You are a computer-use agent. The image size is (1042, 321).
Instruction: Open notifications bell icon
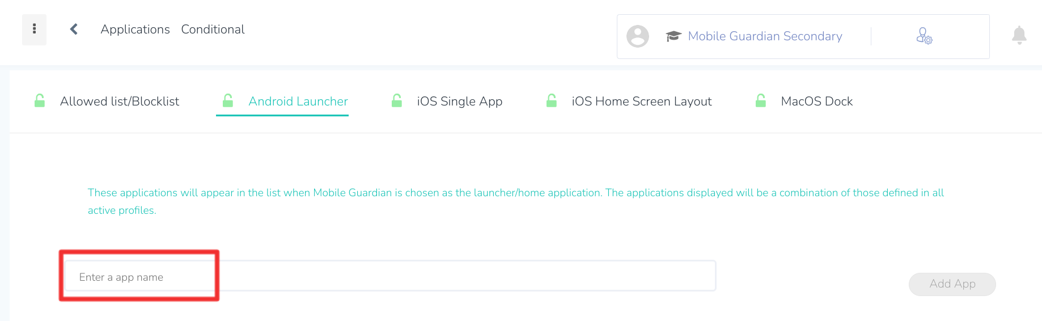[1019, 35]
